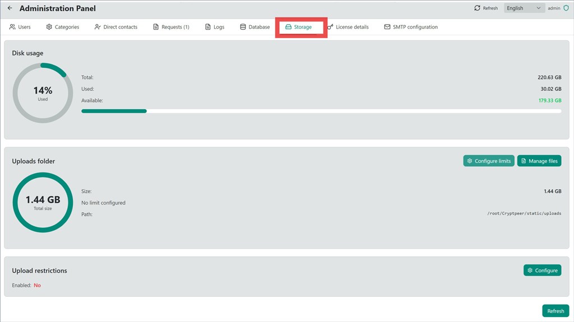Click the Disk usage heading
The width and height of the screenshot is (574, 322).
[x=27, y=53]
